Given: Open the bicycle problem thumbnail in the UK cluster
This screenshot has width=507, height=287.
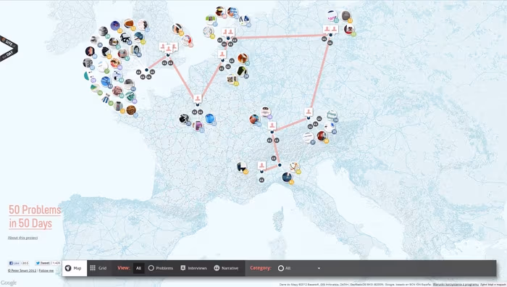Looking at the screenshot, I should pos(125,38).
